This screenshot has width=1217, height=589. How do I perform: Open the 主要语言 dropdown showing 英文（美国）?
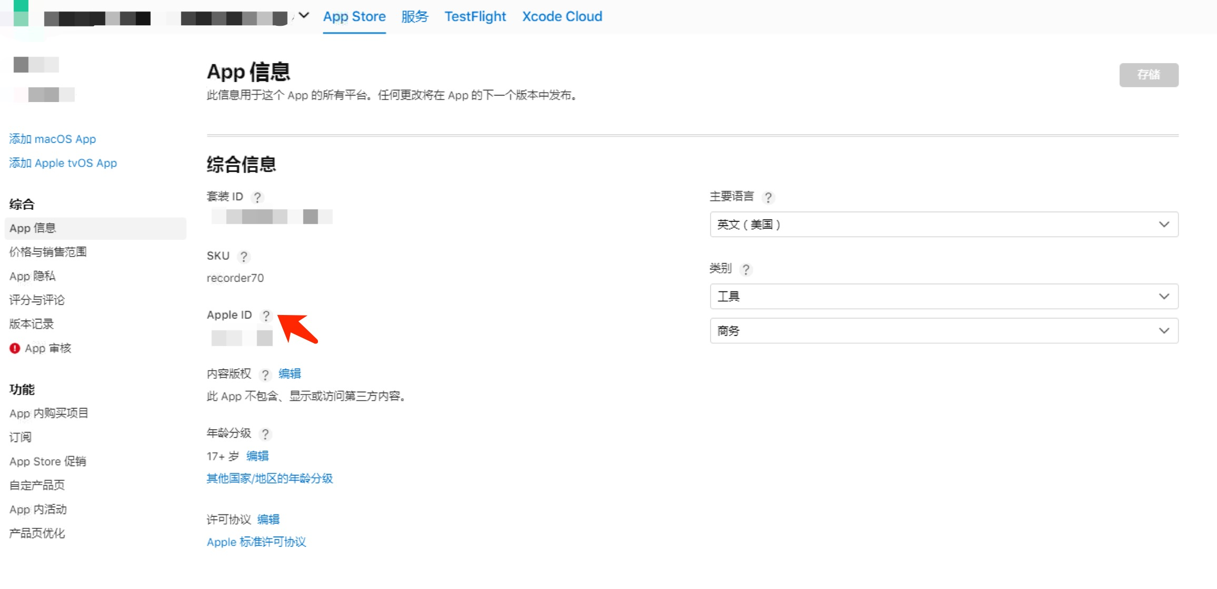[943, 225]
